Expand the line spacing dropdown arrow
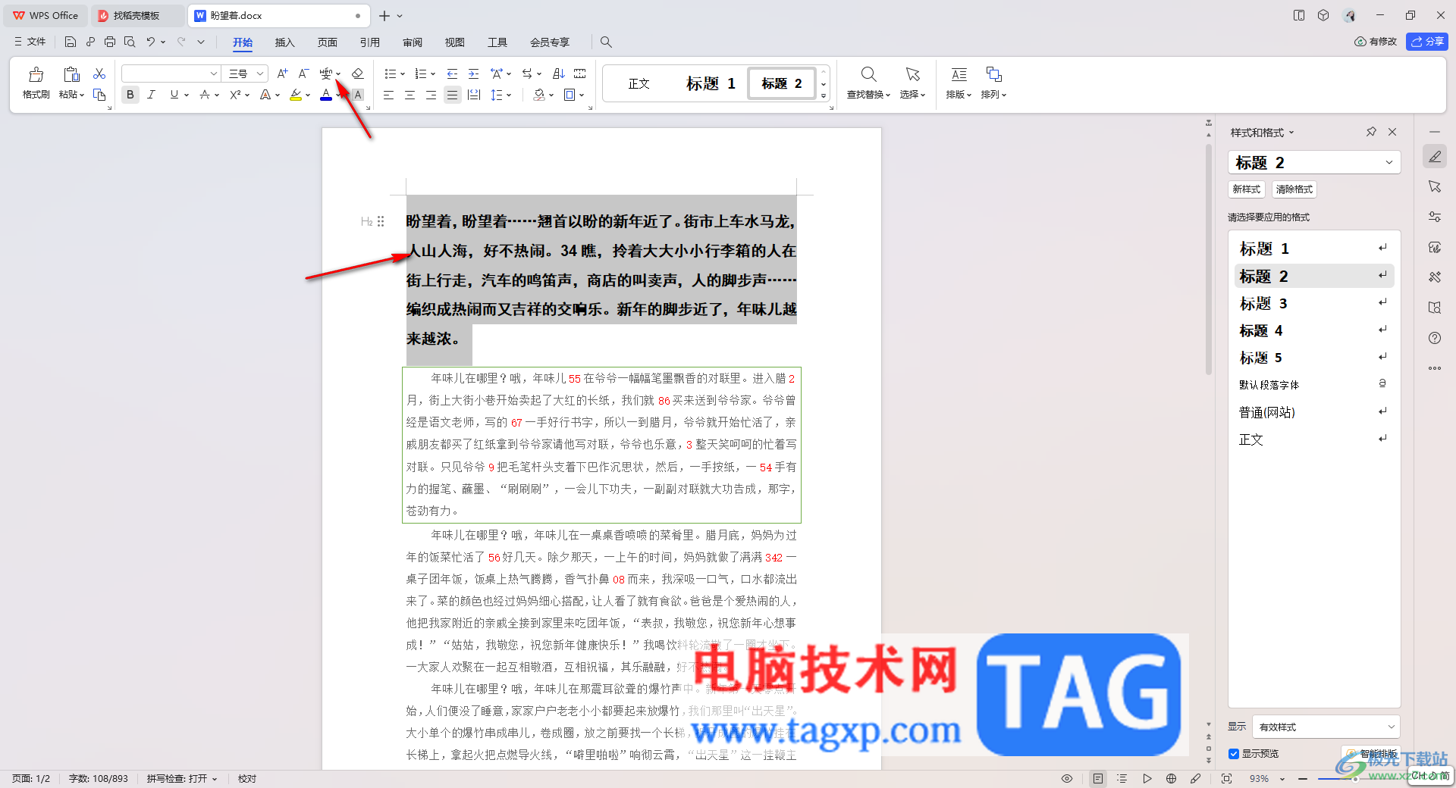 (509, 95)
